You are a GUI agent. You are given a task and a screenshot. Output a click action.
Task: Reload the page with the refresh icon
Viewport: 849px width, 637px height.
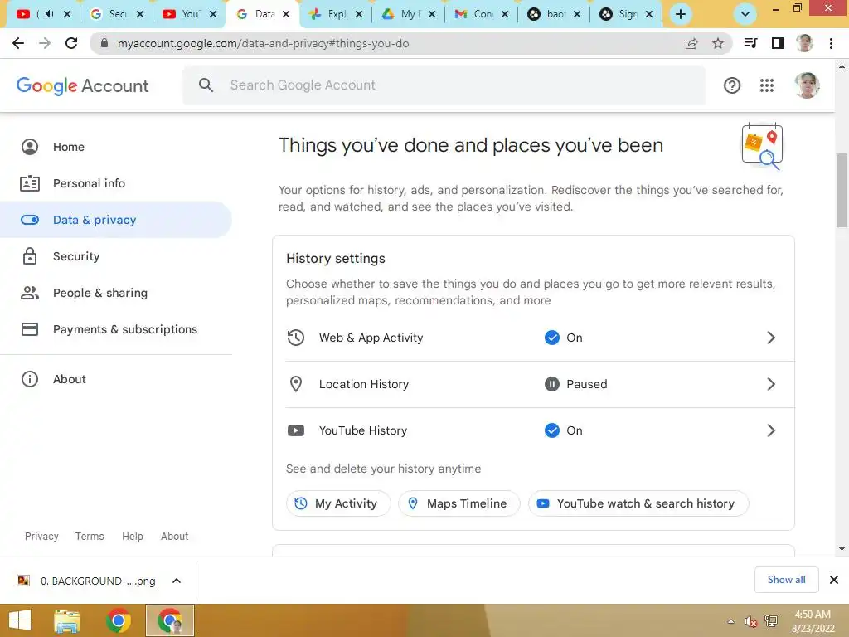[x=71, y=43]
